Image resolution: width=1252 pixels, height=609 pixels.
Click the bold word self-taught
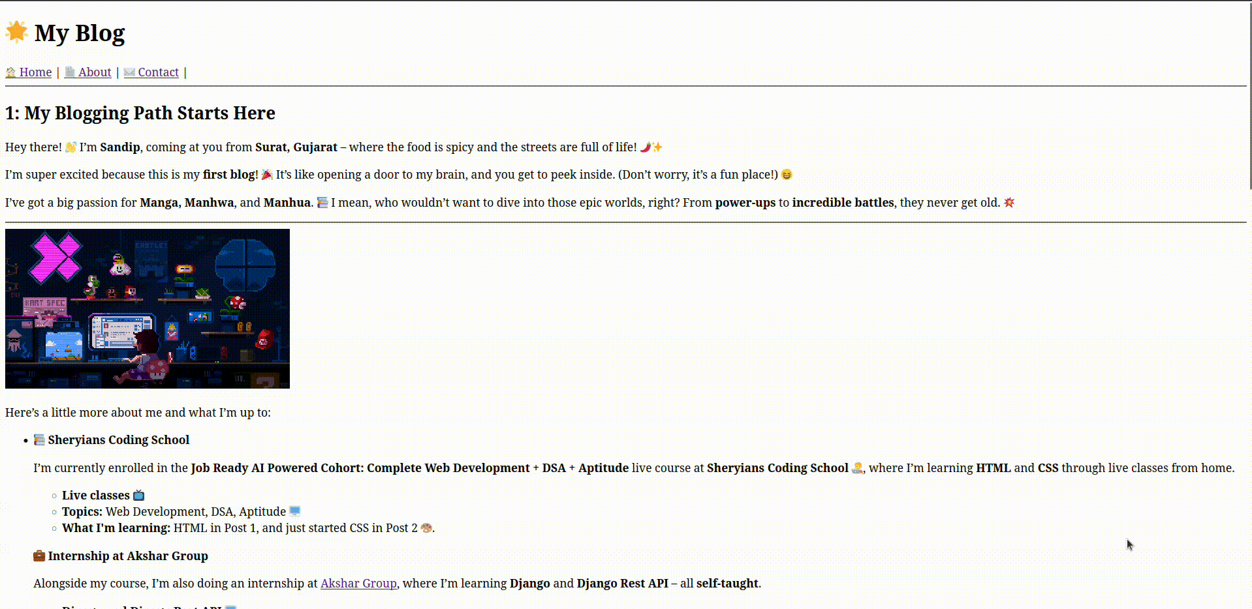(727, 584)
